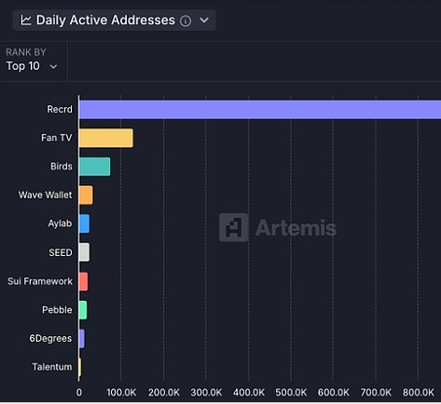441x404 pixels.
Task: Click the 500.0K x-axis tick label
Action: [x=291, y=393]
